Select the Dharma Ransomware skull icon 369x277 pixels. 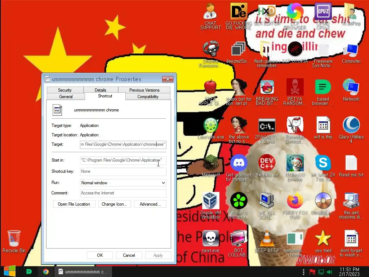click(210, 54)
